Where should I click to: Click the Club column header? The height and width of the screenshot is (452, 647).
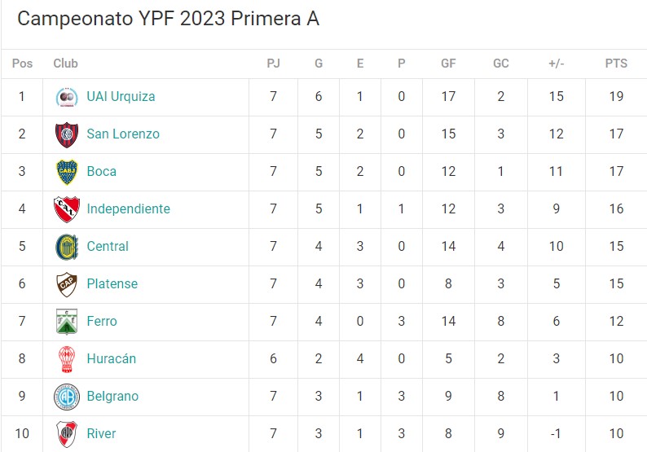(x=66, y=64)
